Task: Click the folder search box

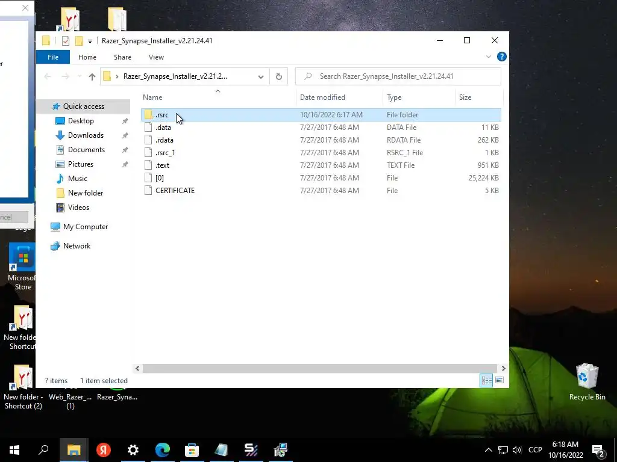Action: 398,76
